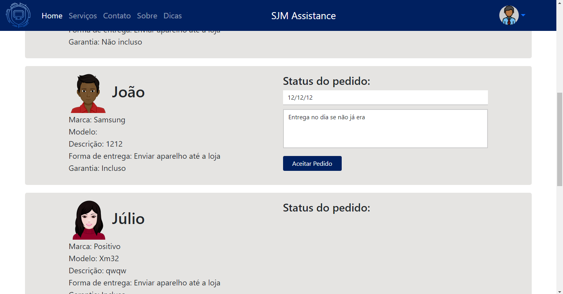Open the Serviços page

tap(82, 16)
